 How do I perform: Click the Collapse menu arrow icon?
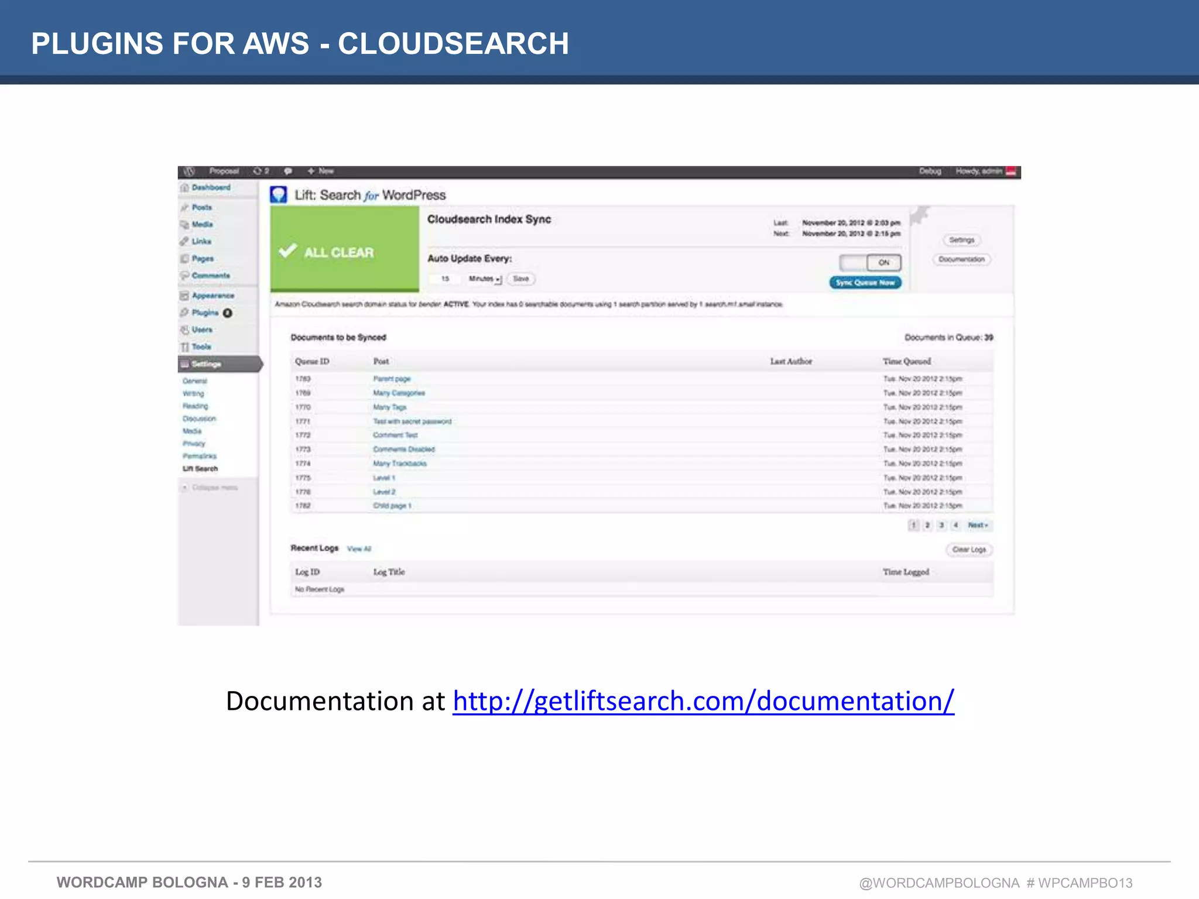tap(185, 488)
